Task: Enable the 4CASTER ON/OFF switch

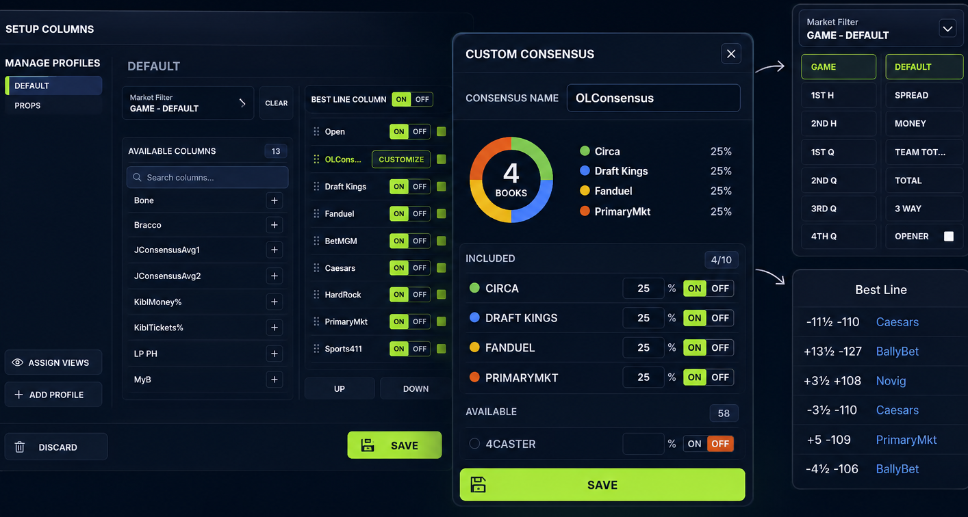Action: pos(709,444)
